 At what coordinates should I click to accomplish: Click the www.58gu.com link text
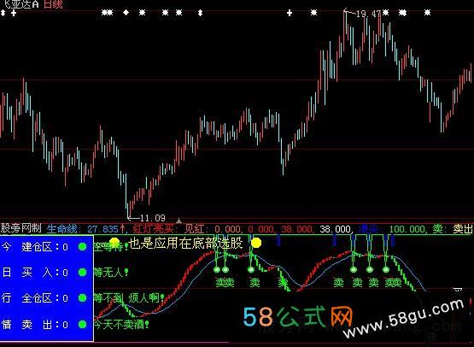[x=404, y=318]
